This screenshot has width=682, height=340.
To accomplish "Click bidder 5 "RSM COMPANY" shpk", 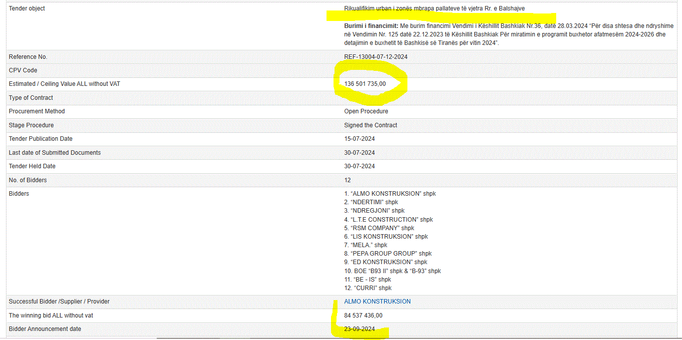I will coord(379,228).
